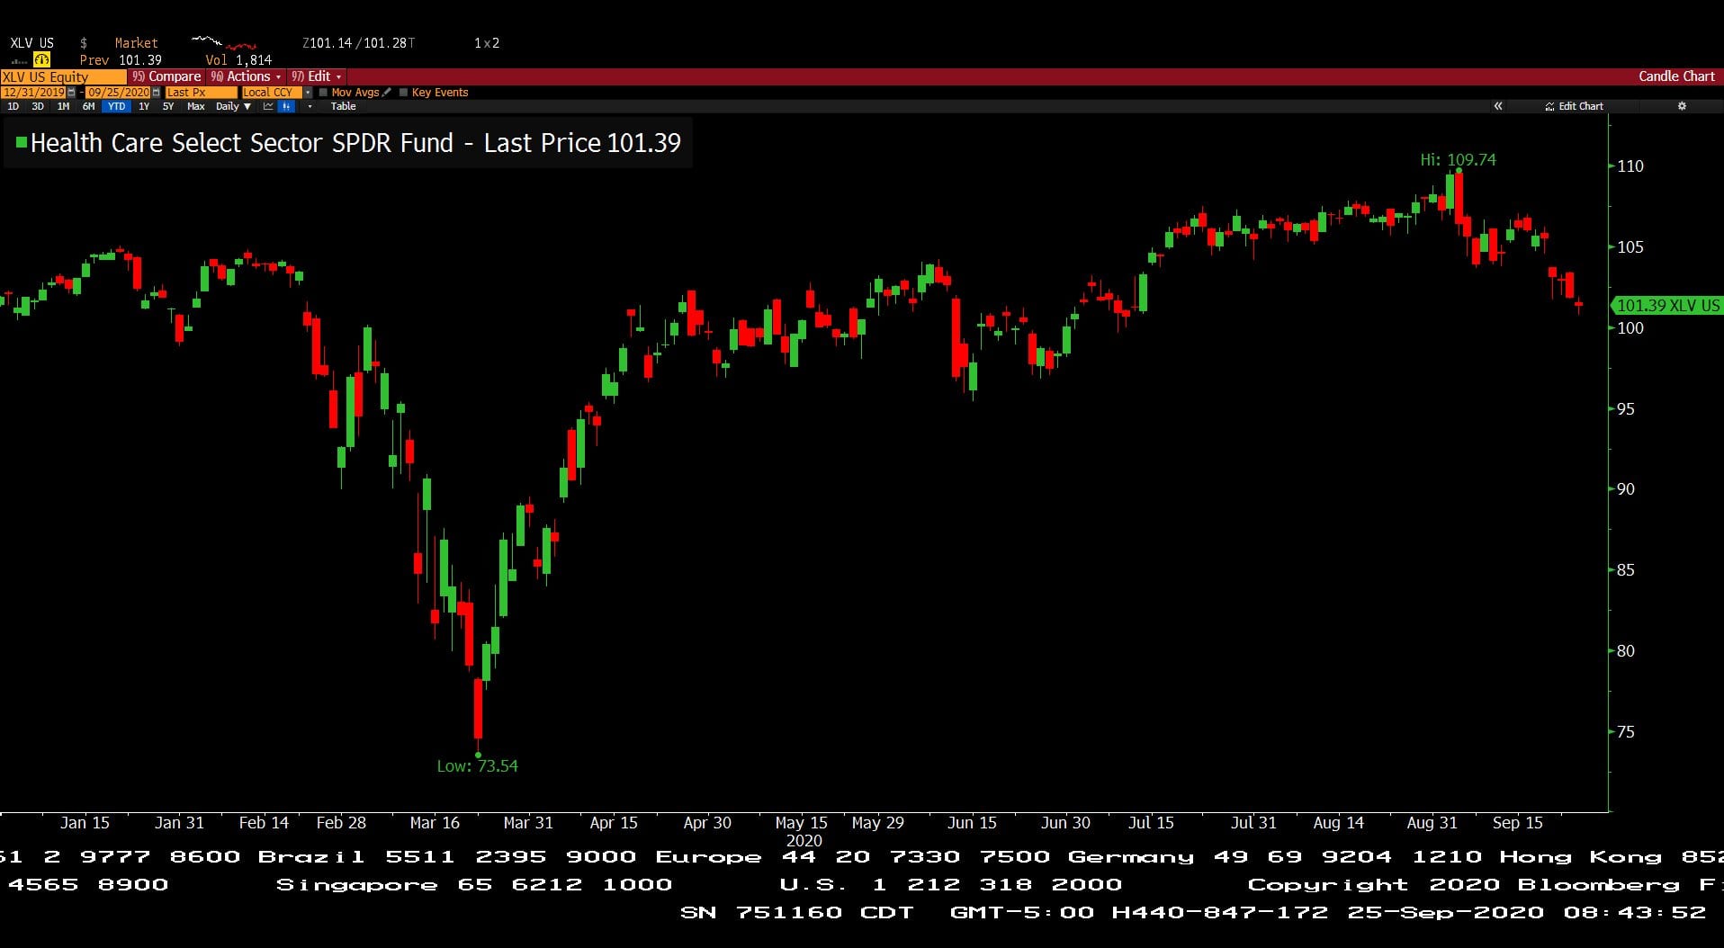
Task: Edit the start date 12/31/2019 field
Action: (x=33, y=93)
